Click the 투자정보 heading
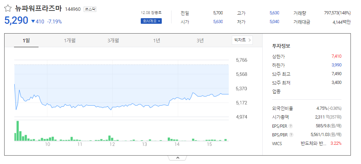This screenshot has height=164, width=361. click(281, 46)
